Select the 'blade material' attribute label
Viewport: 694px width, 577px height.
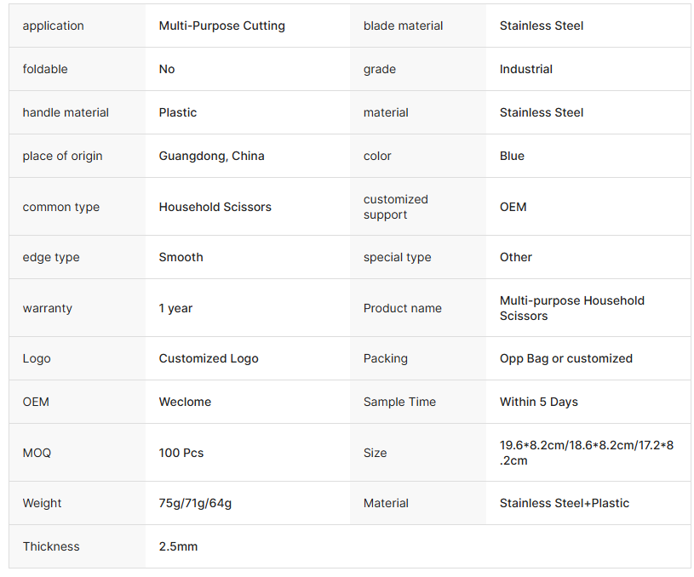coord(403,26)
